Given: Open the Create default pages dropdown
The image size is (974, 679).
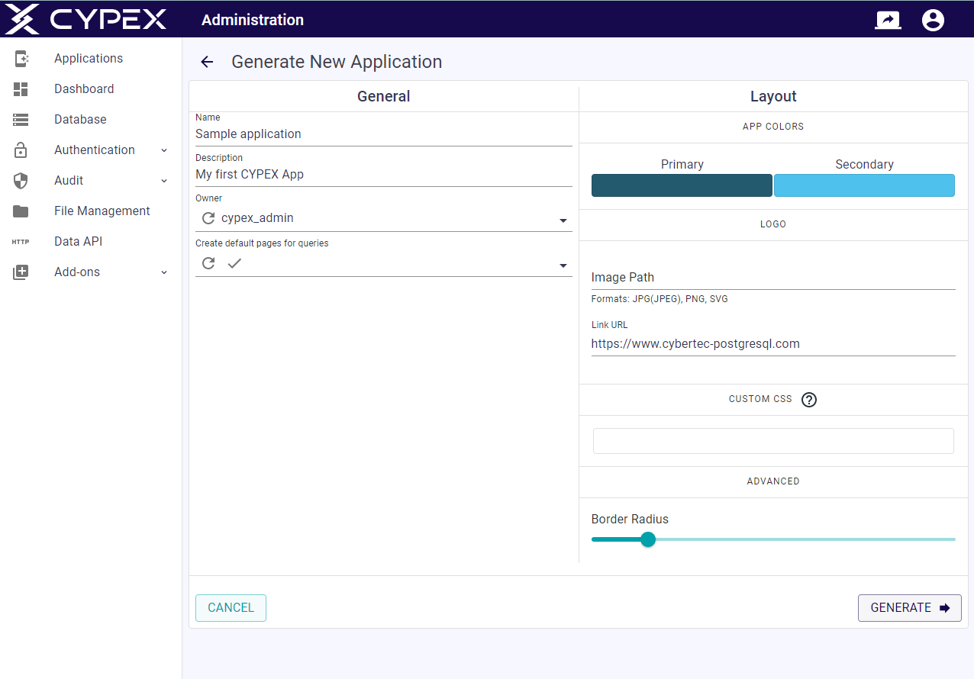Looking at the screenshot, I should [x=563, y=265].
